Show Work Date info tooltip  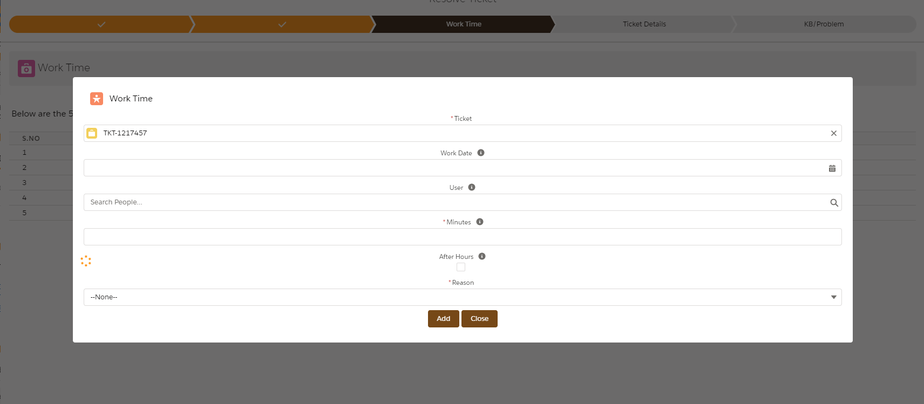(x=481, y=153)
